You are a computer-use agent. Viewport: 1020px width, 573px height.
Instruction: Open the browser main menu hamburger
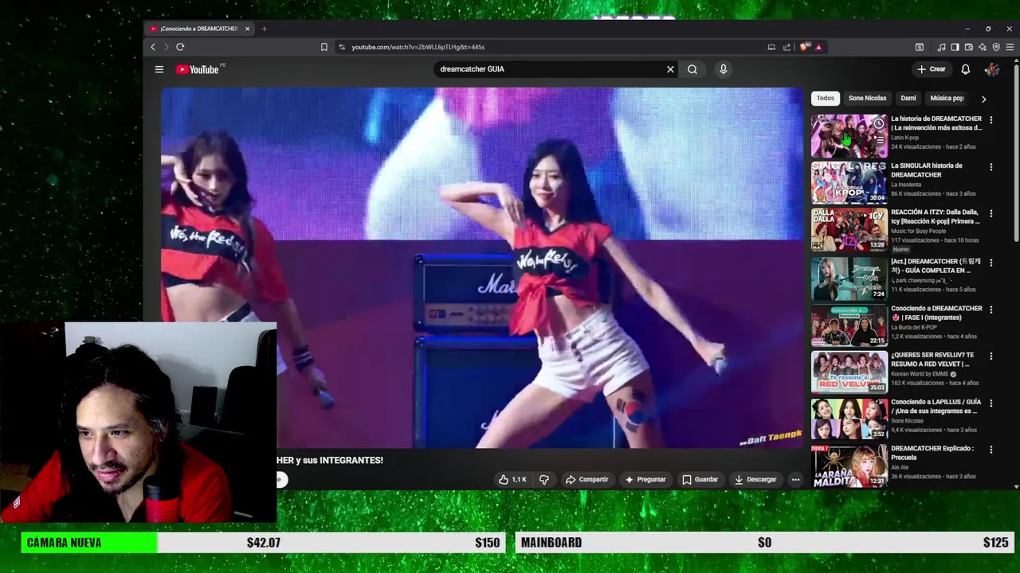pos(1009,47)
